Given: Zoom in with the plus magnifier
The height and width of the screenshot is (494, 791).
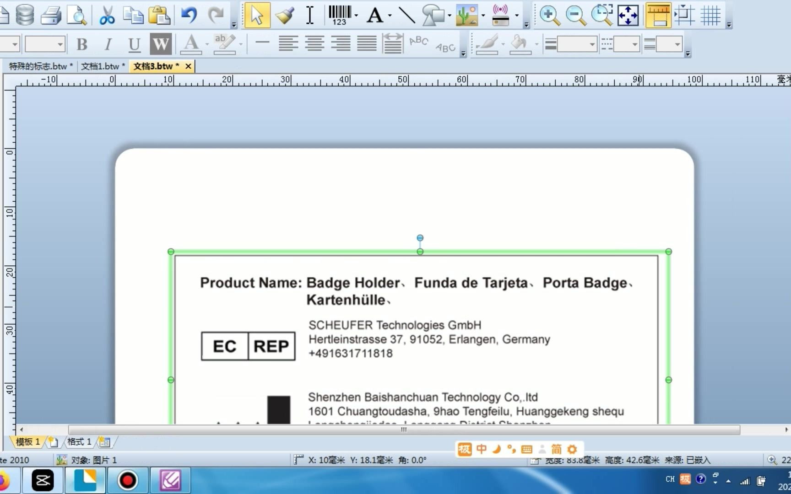Looking at the screenshot, I should coord(549,15).
